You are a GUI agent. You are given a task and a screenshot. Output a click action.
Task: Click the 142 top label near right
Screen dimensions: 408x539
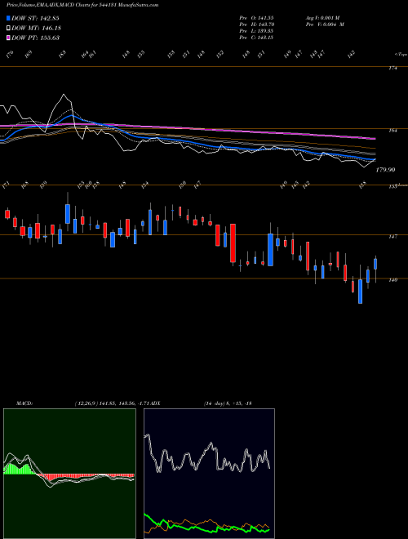(352, 55)
